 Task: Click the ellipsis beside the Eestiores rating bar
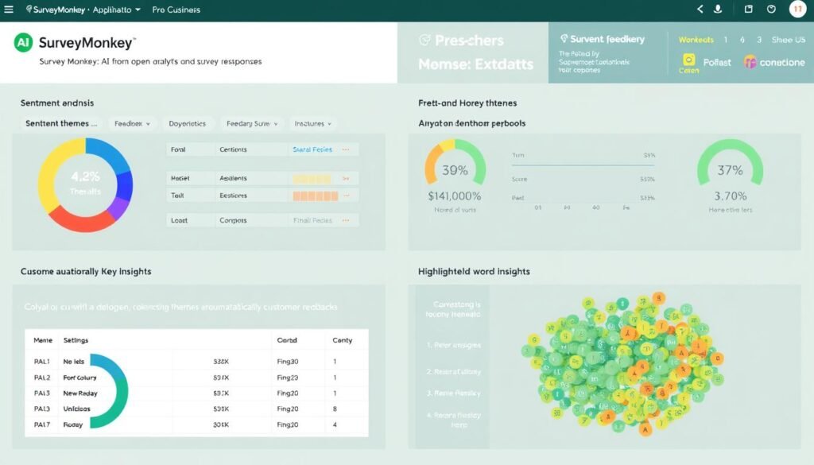[347, 194]
